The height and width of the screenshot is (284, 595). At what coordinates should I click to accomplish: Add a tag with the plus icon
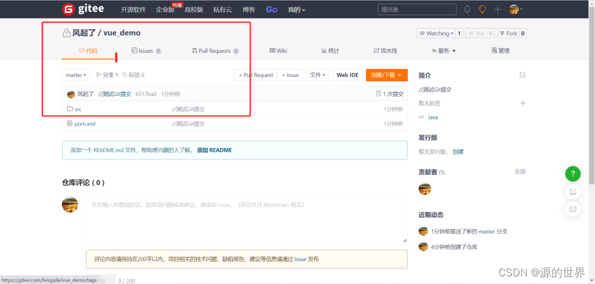tap(523, 103)
